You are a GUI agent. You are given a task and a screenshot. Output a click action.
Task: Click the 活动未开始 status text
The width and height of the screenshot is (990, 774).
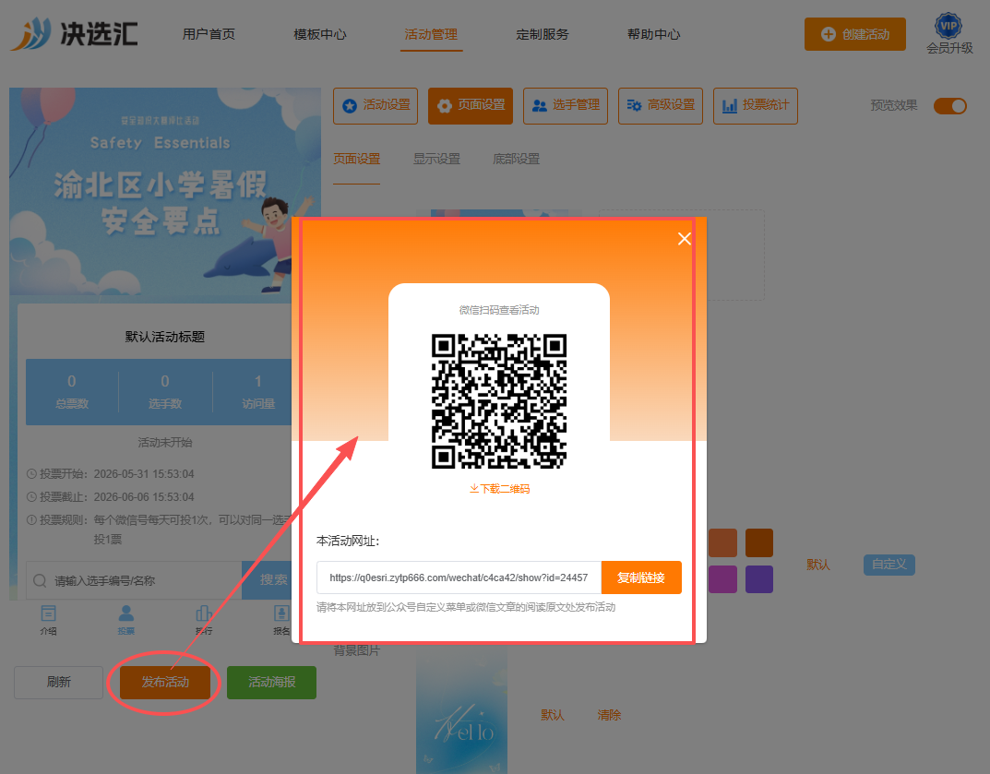(165, 443)
